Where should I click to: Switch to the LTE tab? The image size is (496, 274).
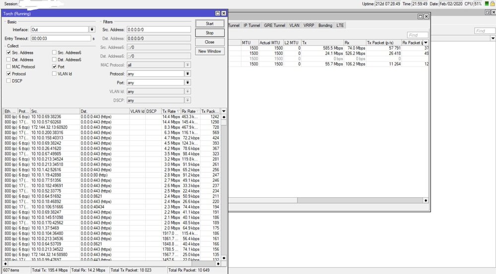(340, 25)
